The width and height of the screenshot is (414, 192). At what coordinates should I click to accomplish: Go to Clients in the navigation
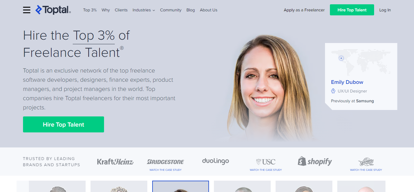[x=121, y=10]
